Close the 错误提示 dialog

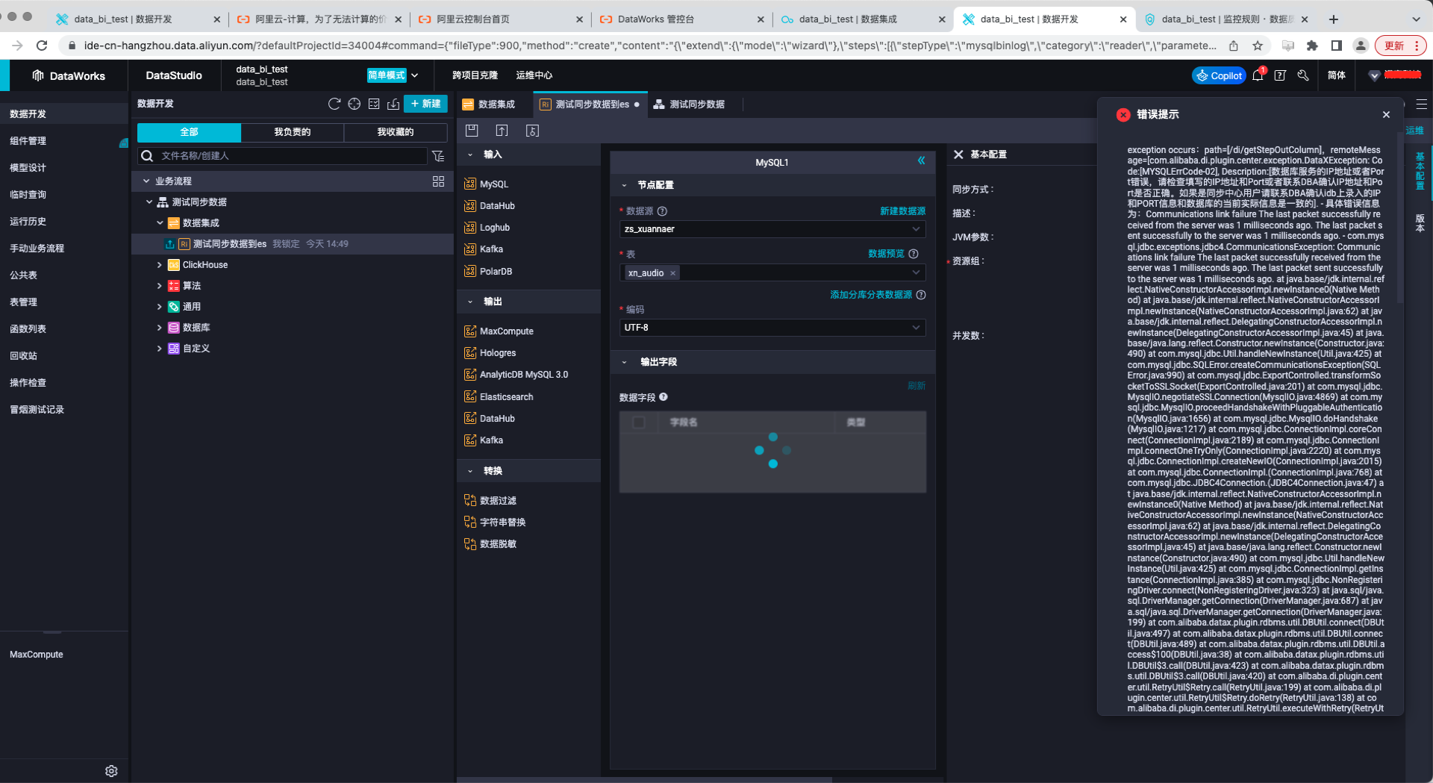coord(1386,115)
